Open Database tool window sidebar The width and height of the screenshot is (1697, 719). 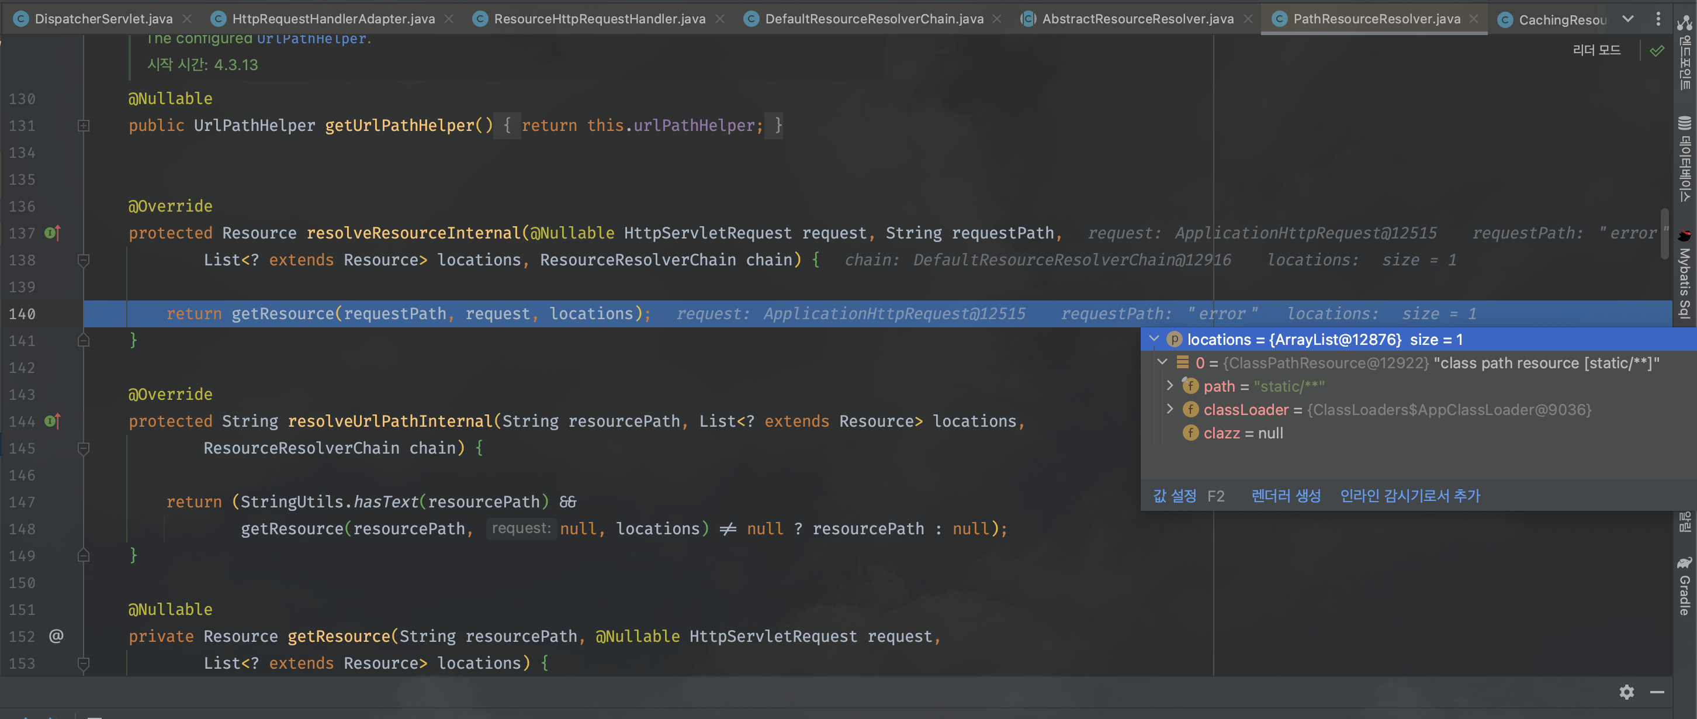coord(1685,159)
